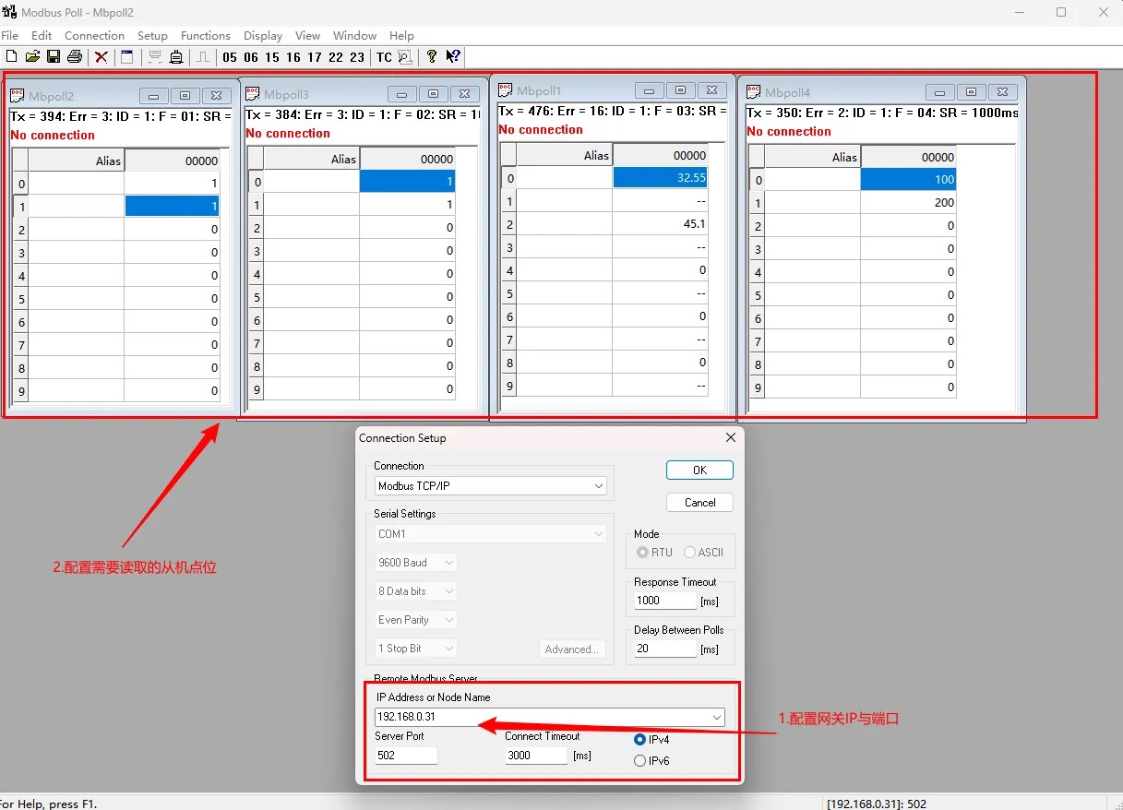Expand the Connection type Modbus TCP/IP dropdown
The image size is (1123, 810).
point(598,486)
